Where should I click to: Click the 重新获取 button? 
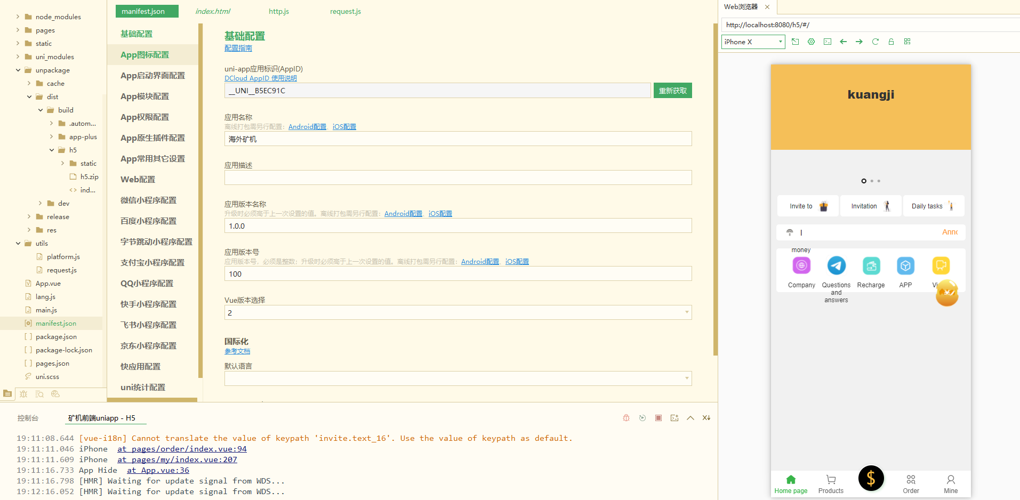pyautogui.click(x=672, y=91)
